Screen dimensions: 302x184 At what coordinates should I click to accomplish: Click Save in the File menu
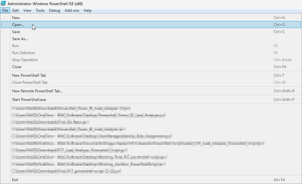click(x=16, y=32)
